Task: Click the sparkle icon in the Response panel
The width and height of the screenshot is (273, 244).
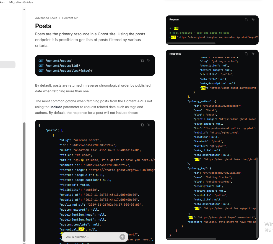Action: click(253, 54)
